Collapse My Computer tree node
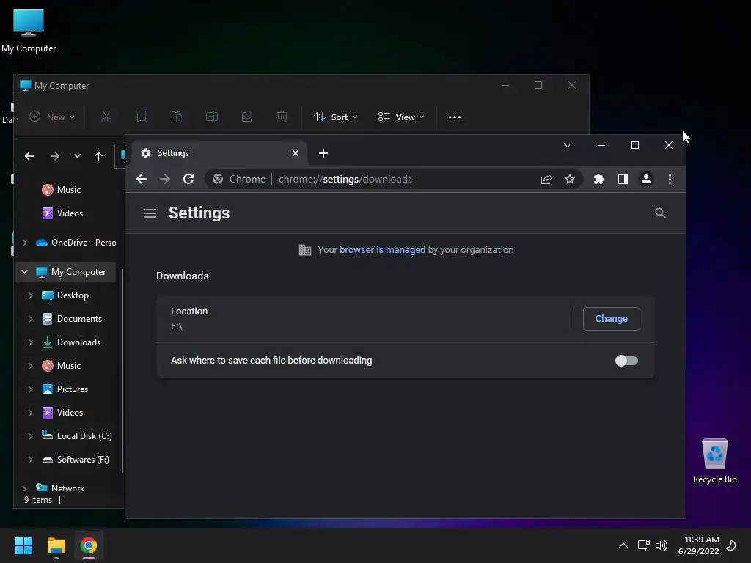 pos(24,272)
